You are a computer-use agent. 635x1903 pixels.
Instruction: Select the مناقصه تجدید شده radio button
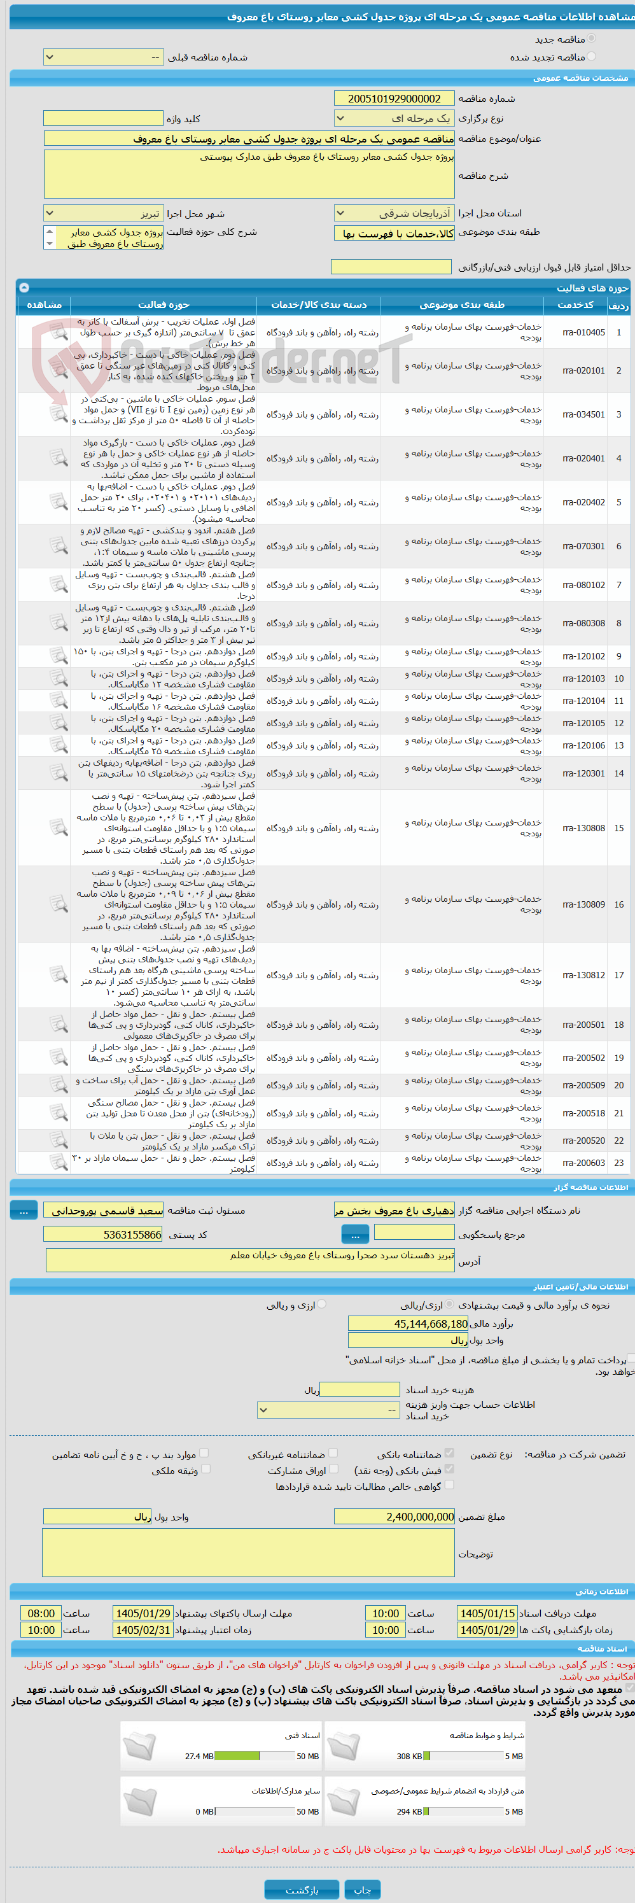click(592, 57)
